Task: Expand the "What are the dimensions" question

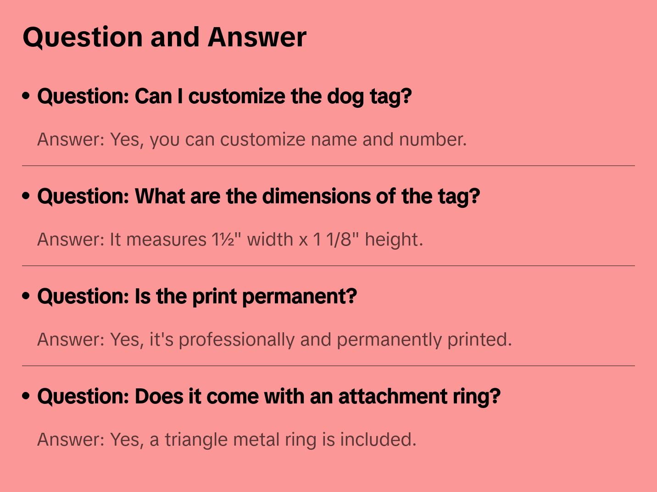Action: 258,196
